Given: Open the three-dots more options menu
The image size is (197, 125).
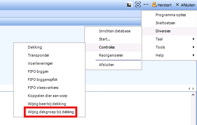Looking at the screenshot, I should 146,4.
